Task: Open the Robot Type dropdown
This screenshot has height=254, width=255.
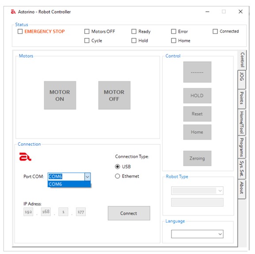Action: pyautogui.click(x=197, y=191)
